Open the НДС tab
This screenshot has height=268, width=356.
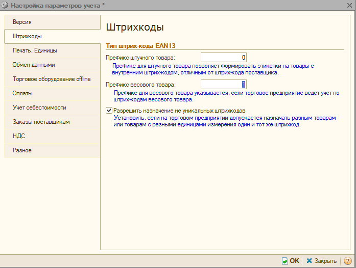[19, 136]
